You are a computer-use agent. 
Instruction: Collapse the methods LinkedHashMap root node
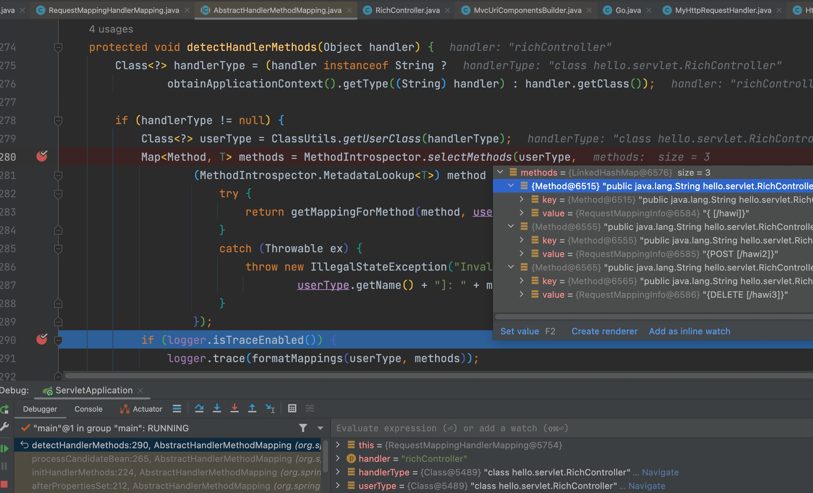(x=500, y=172)
